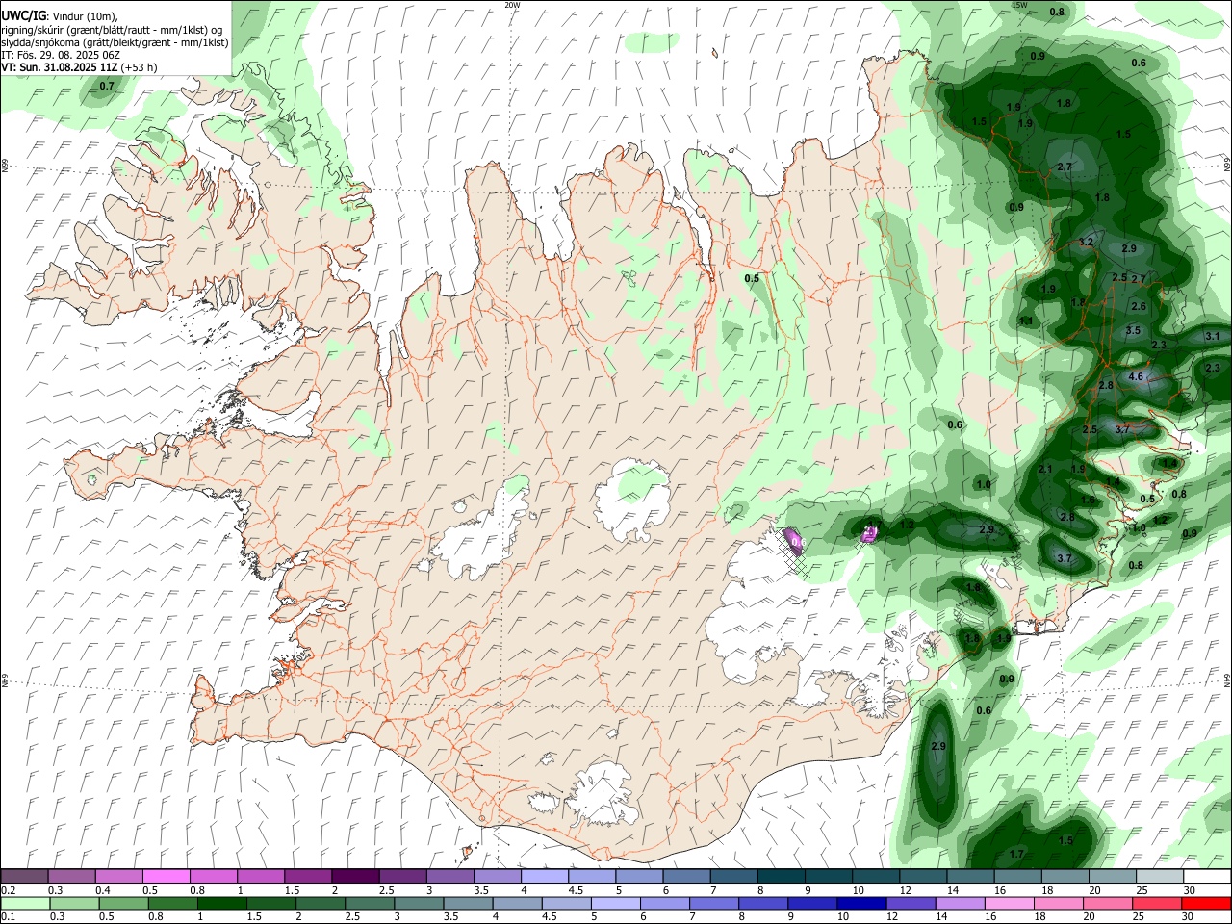Click the '0.2' label on the snow scale
The width and height of the screenshot is (1232, 924).
pyautogui.click(x=8, y=890)
